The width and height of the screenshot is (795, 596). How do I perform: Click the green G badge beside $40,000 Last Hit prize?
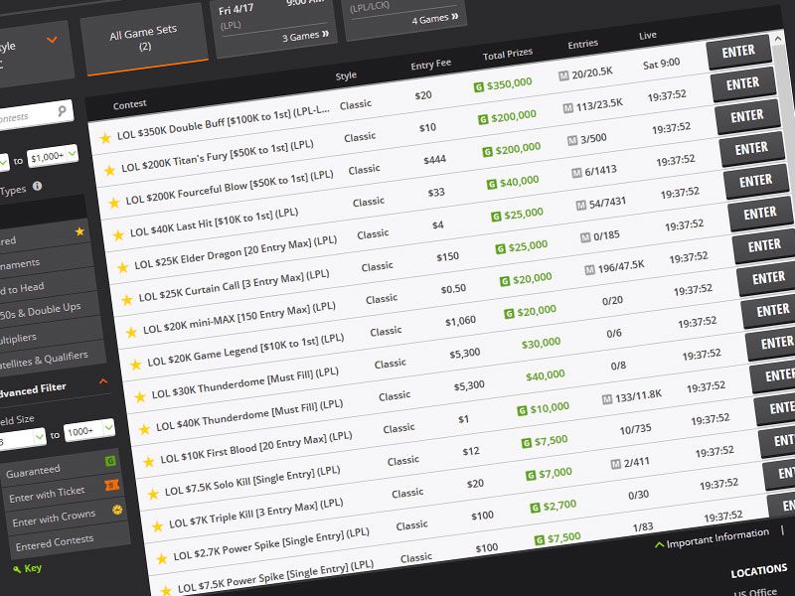pos(491,185)
